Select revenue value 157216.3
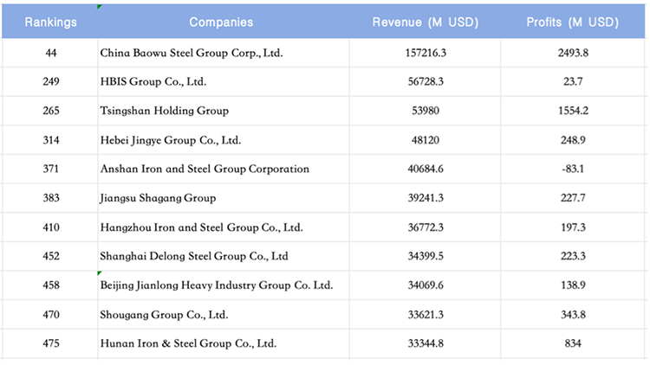This screenshot has width=650, height=365. pos(425,53)
